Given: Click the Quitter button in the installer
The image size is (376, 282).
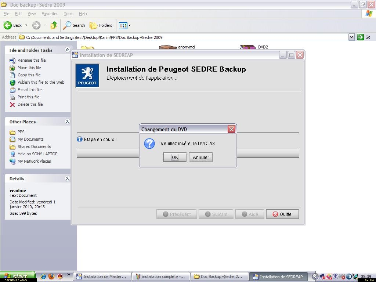Looking at the screenshot, I should coord(283,214).
